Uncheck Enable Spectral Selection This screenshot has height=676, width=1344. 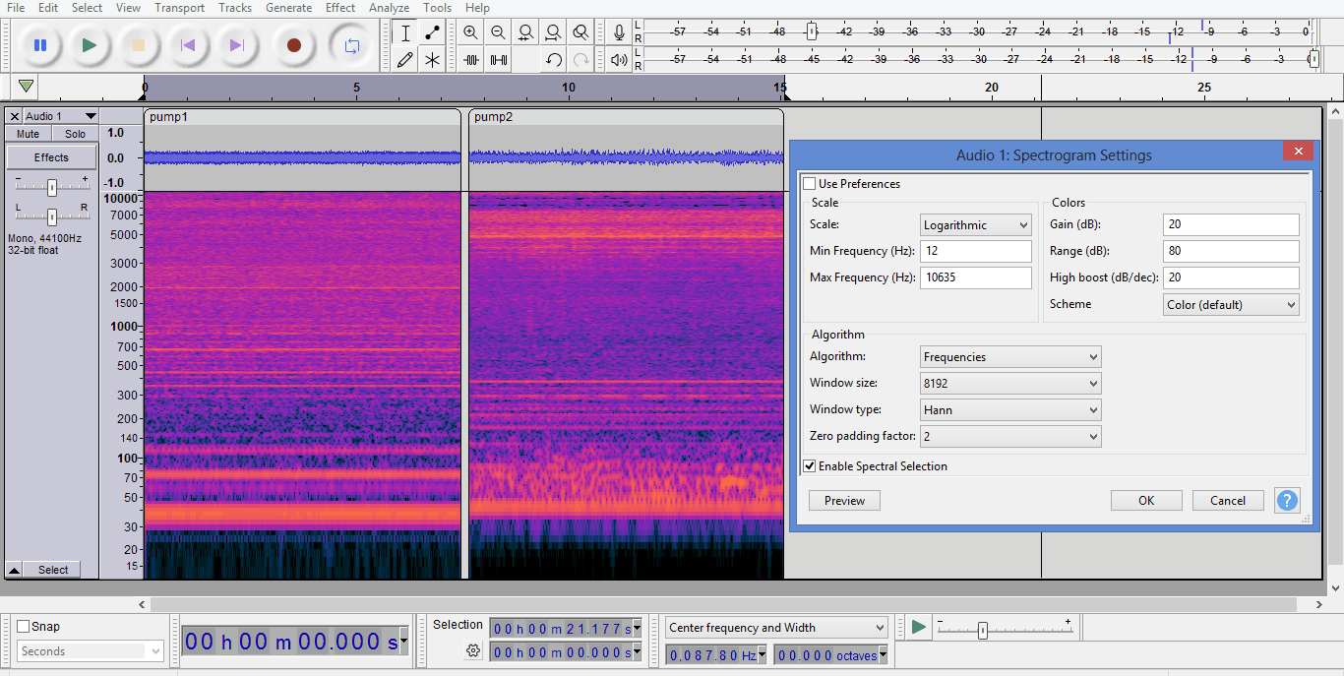(x=810, y=466)
